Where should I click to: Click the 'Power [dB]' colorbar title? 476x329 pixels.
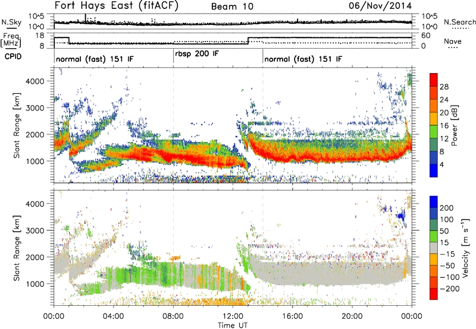454,125
